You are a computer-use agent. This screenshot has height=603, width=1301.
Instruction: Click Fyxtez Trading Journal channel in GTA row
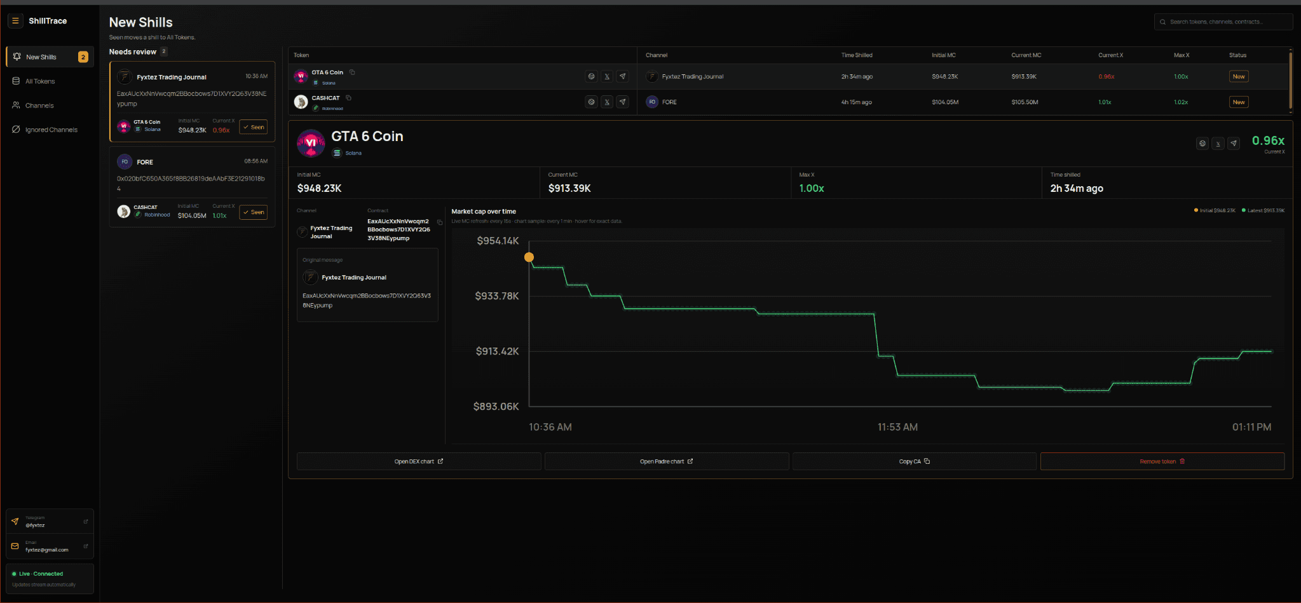tap(692, 76)
